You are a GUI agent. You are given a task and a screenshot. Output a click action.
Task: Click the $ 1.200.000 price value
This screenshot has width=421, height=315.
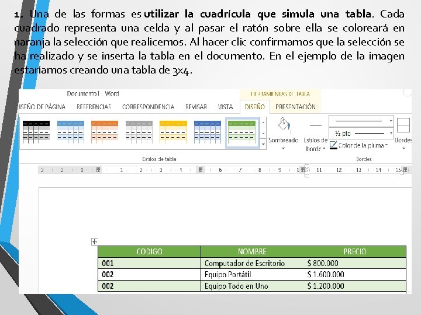[x=326, y=286]
